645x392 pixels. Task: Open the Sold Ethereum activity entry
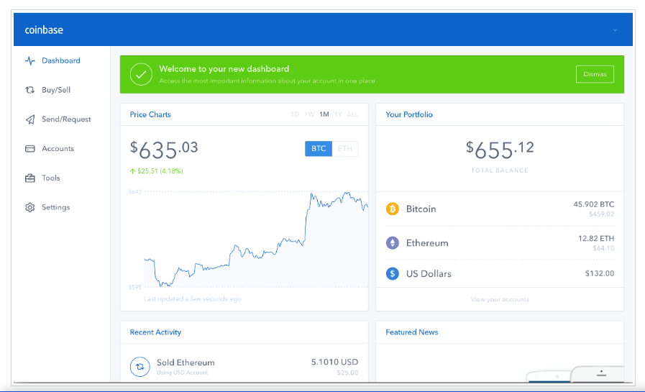click(x=186, y=363)
